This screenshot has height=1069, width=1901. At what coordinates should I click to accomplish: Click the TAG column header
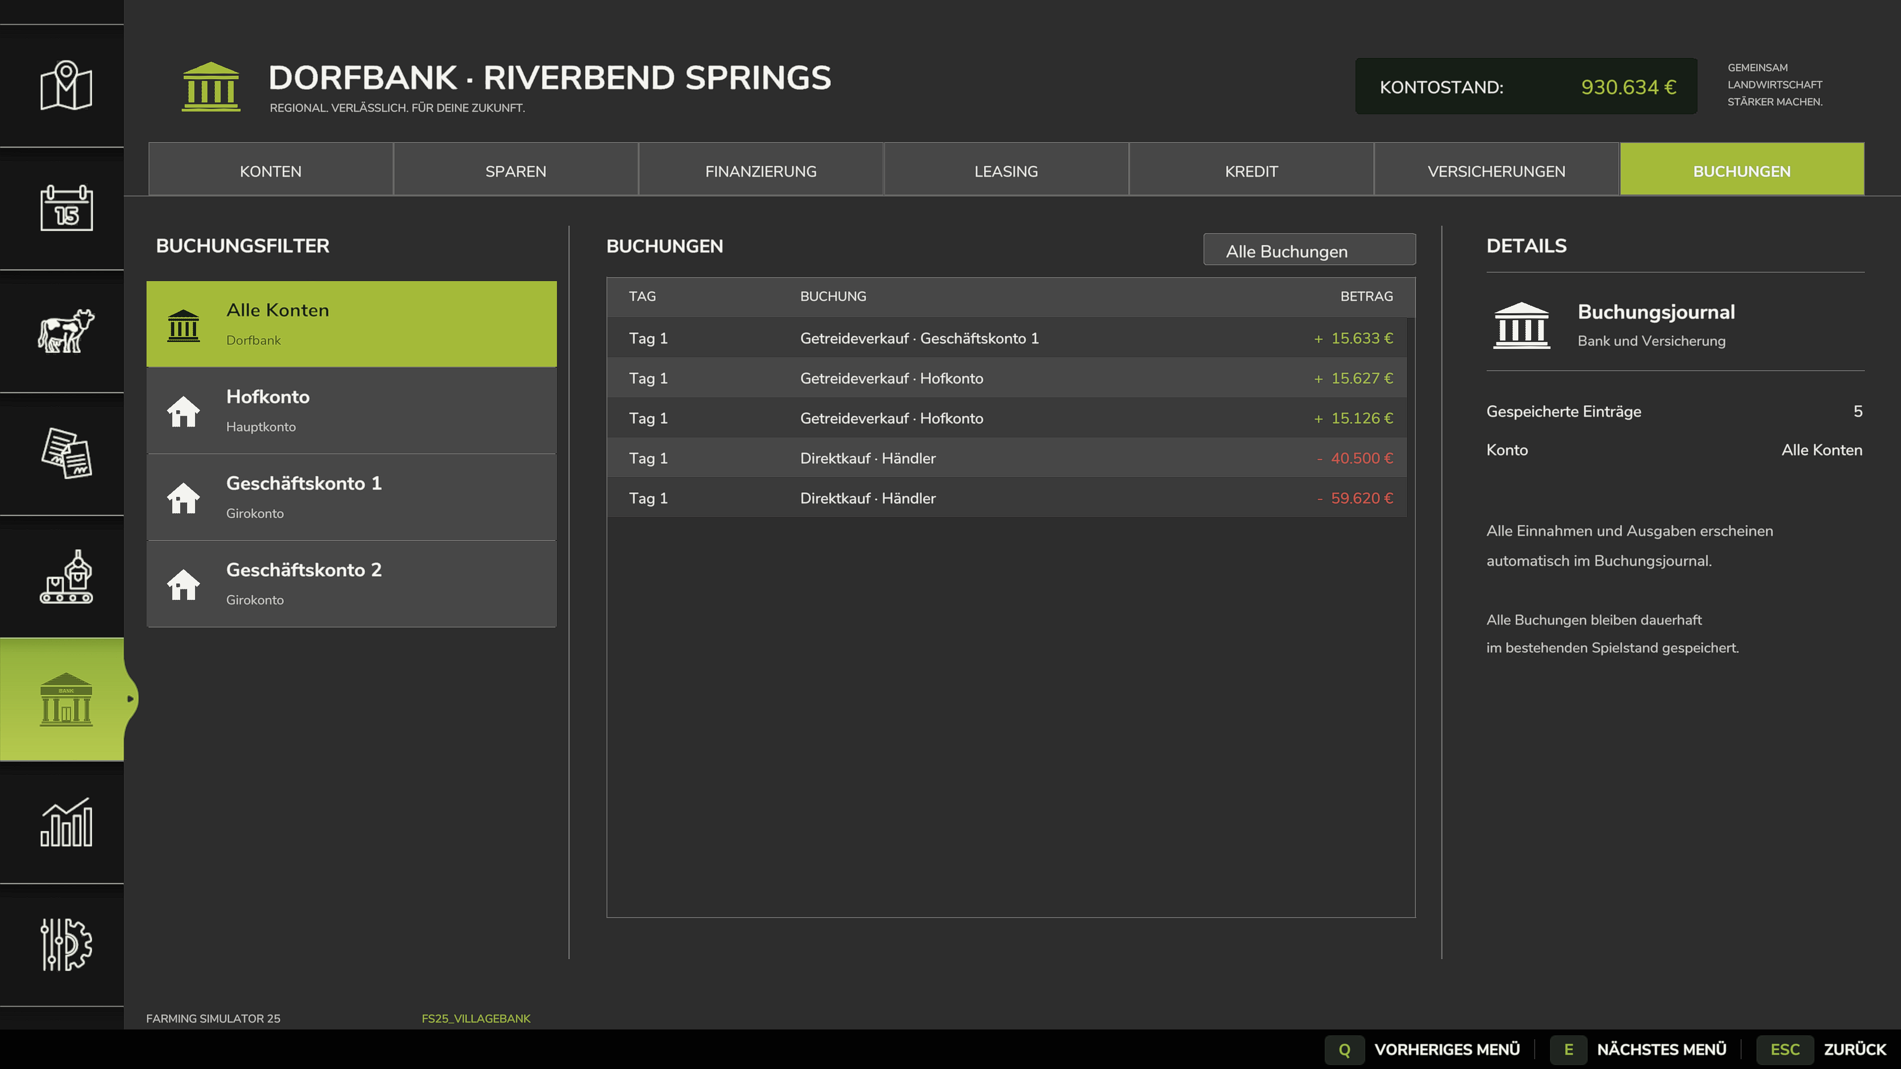642,296
